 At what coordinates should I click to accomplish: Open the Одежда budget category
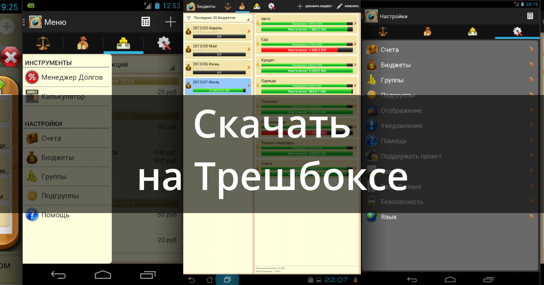pyautogui.click(x=307, y=86)
